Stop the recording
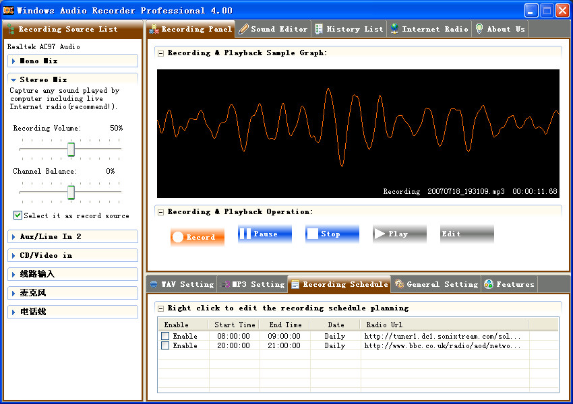 332,234
